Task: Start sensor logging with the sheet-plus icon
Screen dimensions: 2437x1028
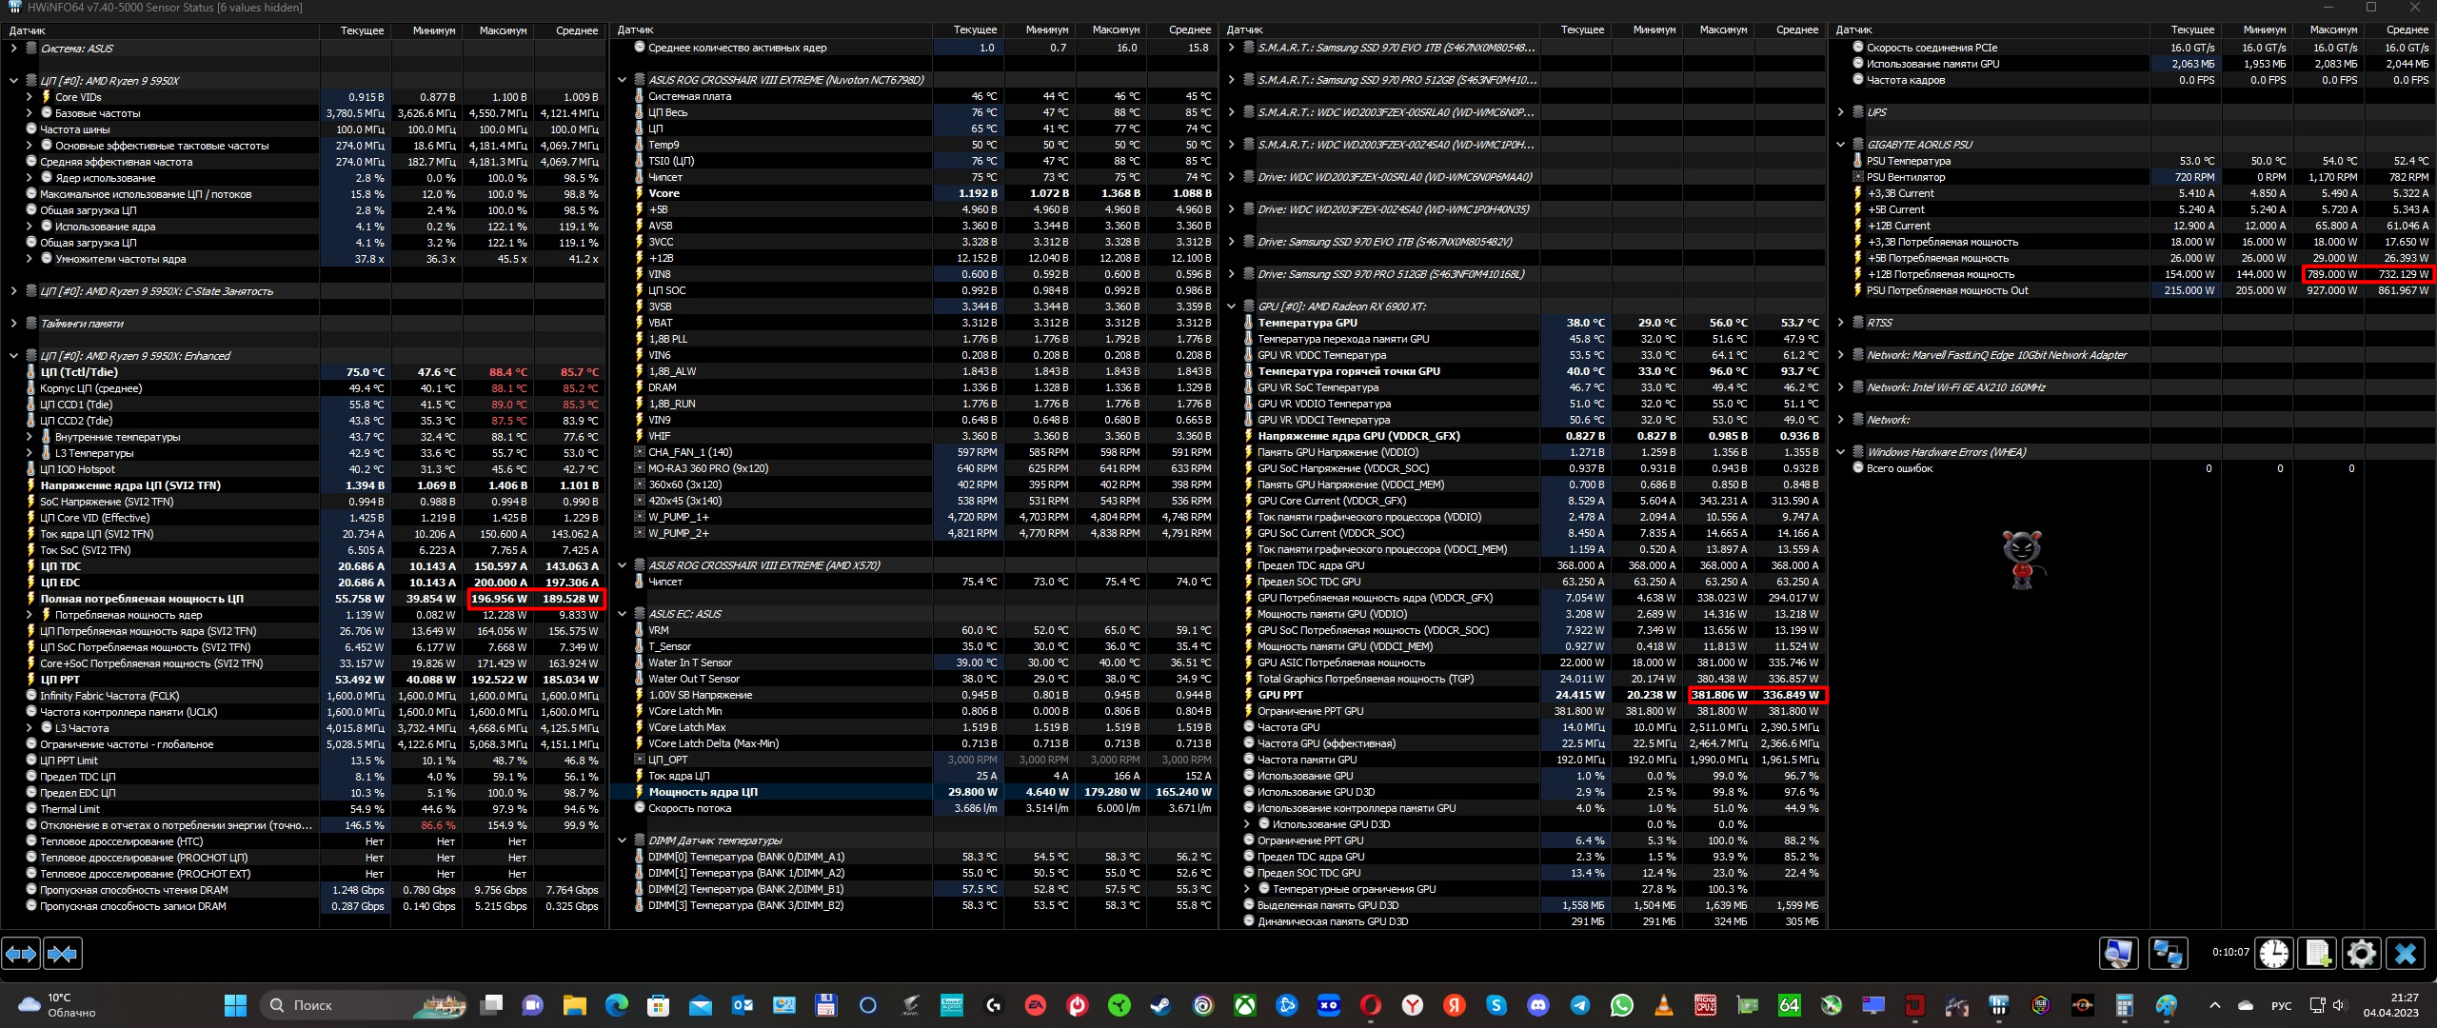Action: pyautogui.click(x=2317, y=953)
